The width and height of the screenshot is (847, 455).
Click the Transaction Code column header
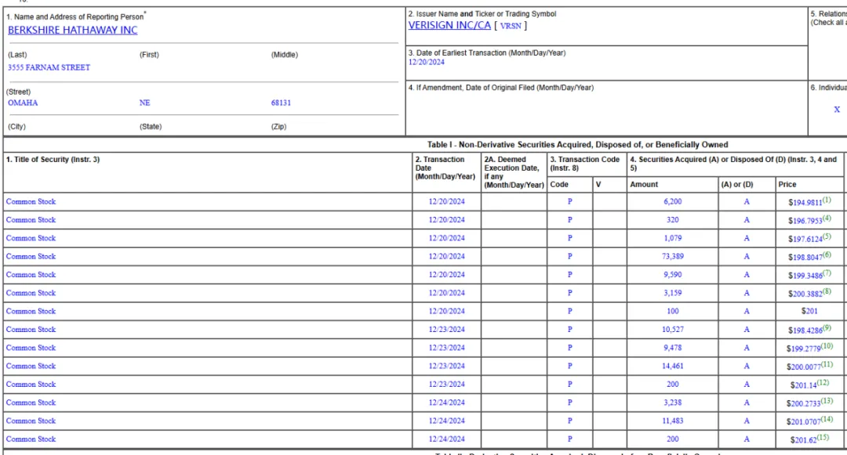click(x=584, y=164)
